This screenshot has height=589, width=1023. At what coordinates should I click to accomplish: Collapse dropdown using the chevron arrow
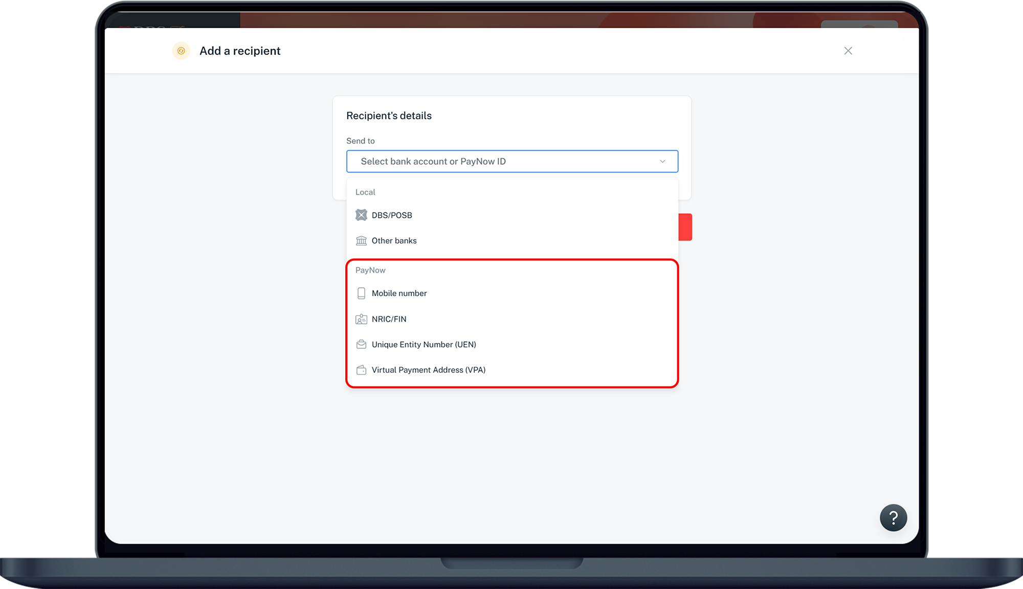click(x=662, y=162)
